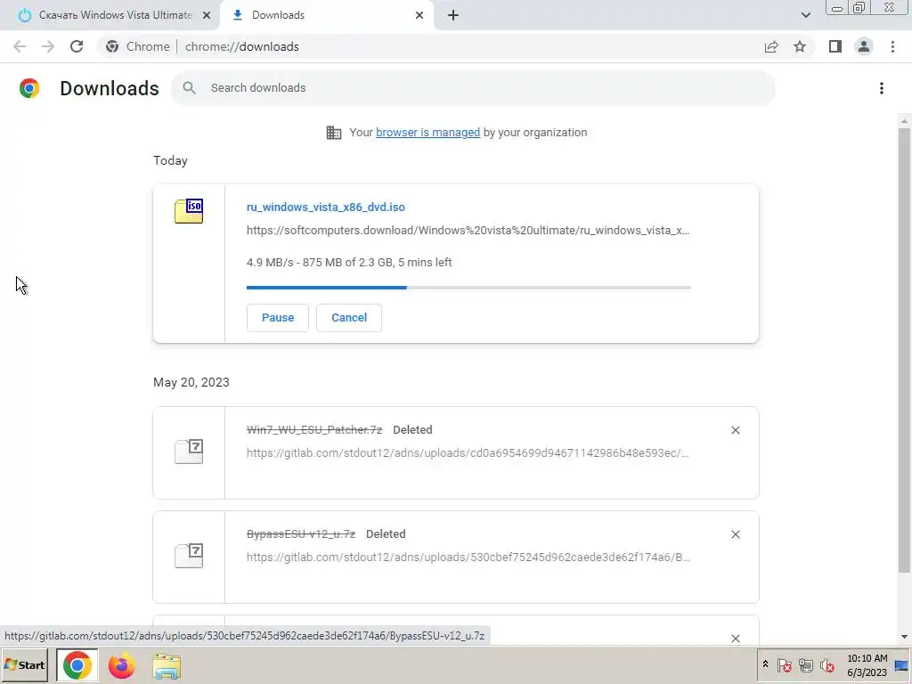The height and width of the screenshot is (684, 912).
Task: Click the Action Center flag icon
Action: pos(784,664)
